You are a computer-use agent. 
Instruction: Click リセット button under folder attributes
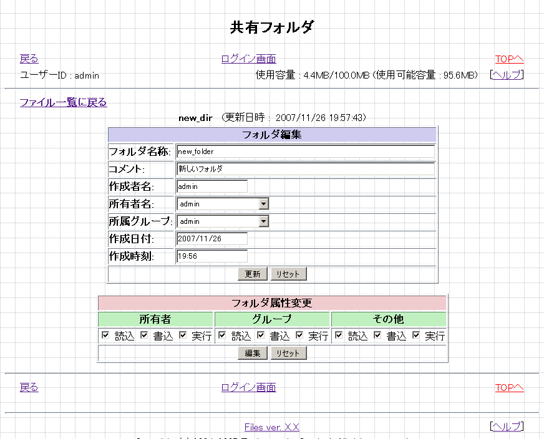(x=288, y=353)
